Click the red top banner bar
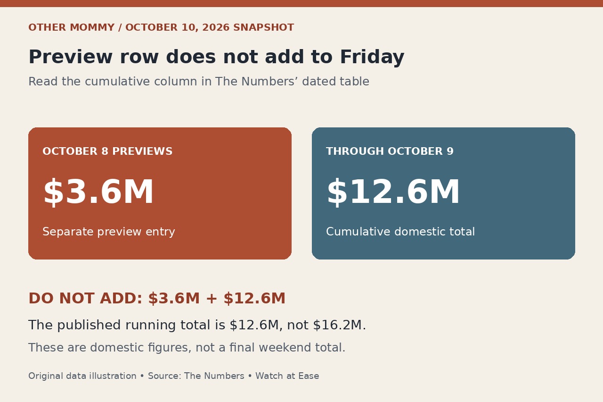Screen dimensions: 603x402 301,3
